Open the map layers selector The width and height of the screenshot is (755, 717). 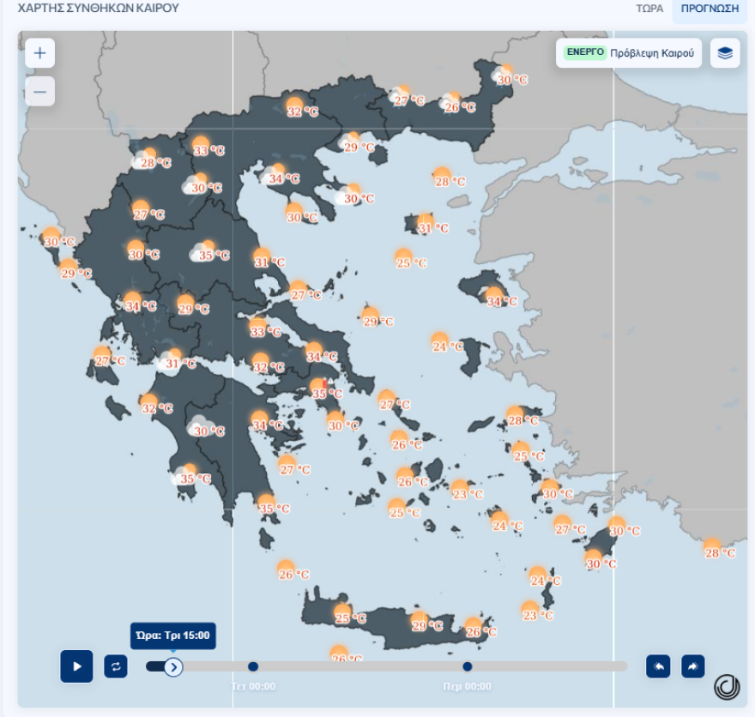click(x=725, y=53)
